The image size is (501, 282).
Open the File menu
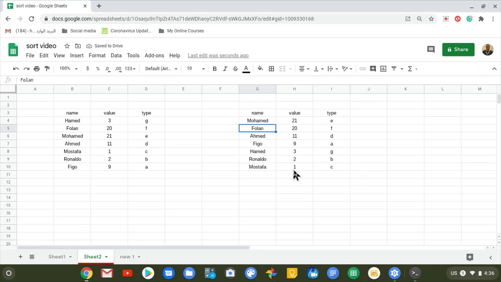point(30,56)
